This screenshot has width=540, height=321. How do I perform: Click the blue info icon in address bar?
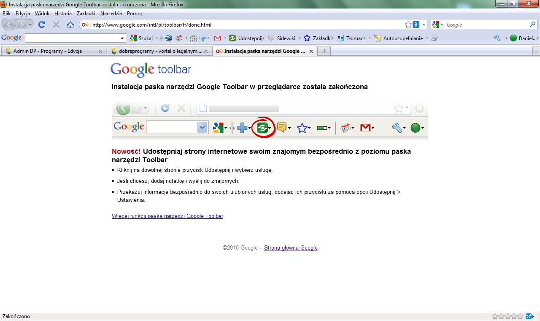click(416, 25)
